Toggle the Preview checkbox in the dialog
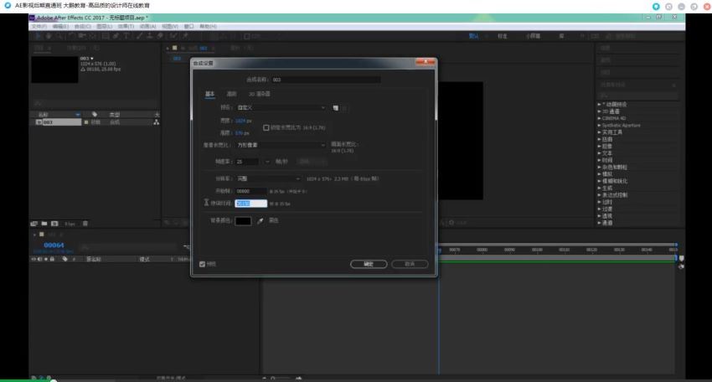 (x=203, y=264)
